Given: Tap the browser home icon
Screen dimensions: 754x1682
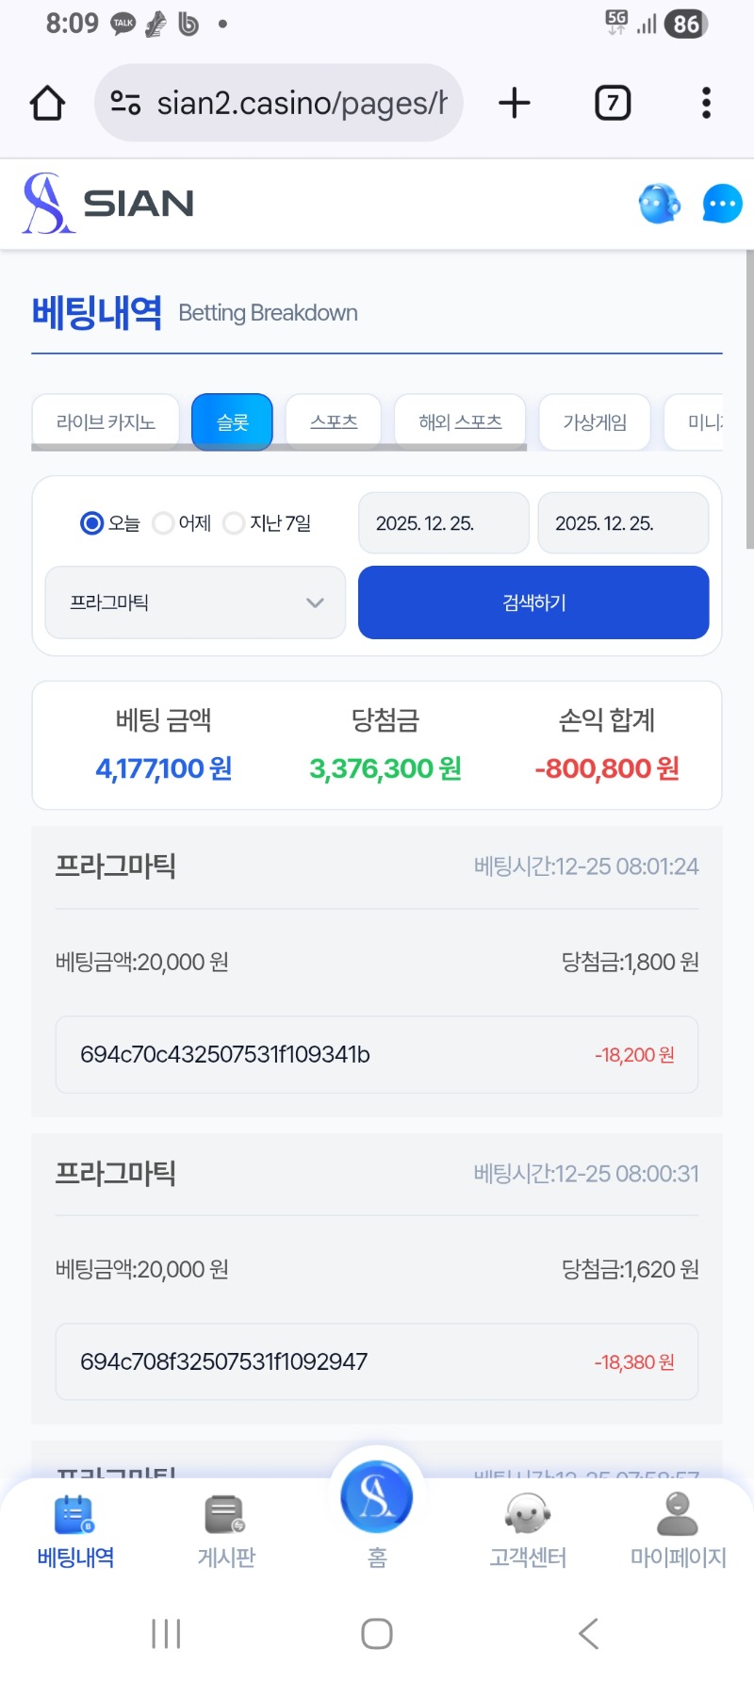Looking at the screenshot, I should (47, 103).
